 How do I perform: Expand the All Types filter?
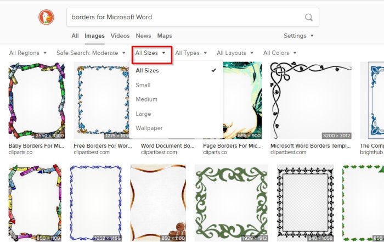point(191,53)
